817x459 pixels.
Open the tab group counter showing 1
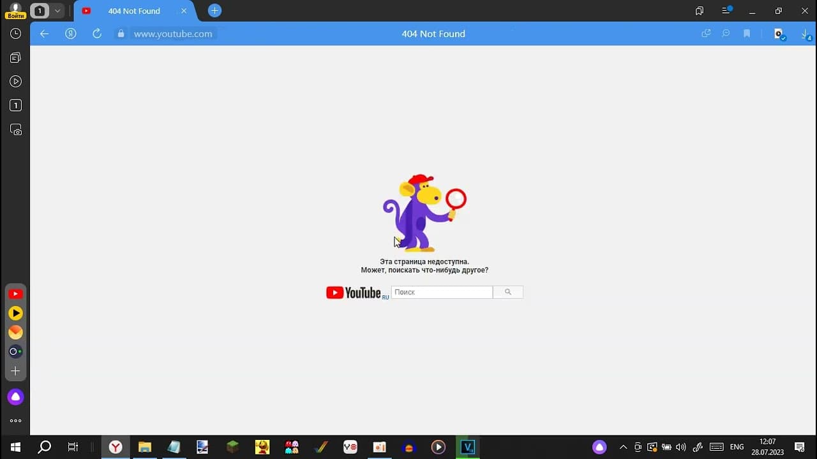pyautogui.click(x=40, y=11)
